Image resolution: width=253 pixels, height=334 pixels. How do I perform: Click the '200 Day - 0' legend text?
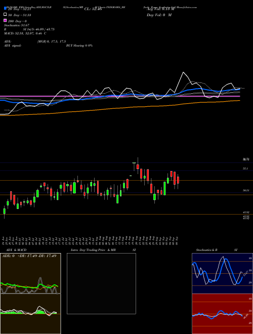[x=17, y=21]
